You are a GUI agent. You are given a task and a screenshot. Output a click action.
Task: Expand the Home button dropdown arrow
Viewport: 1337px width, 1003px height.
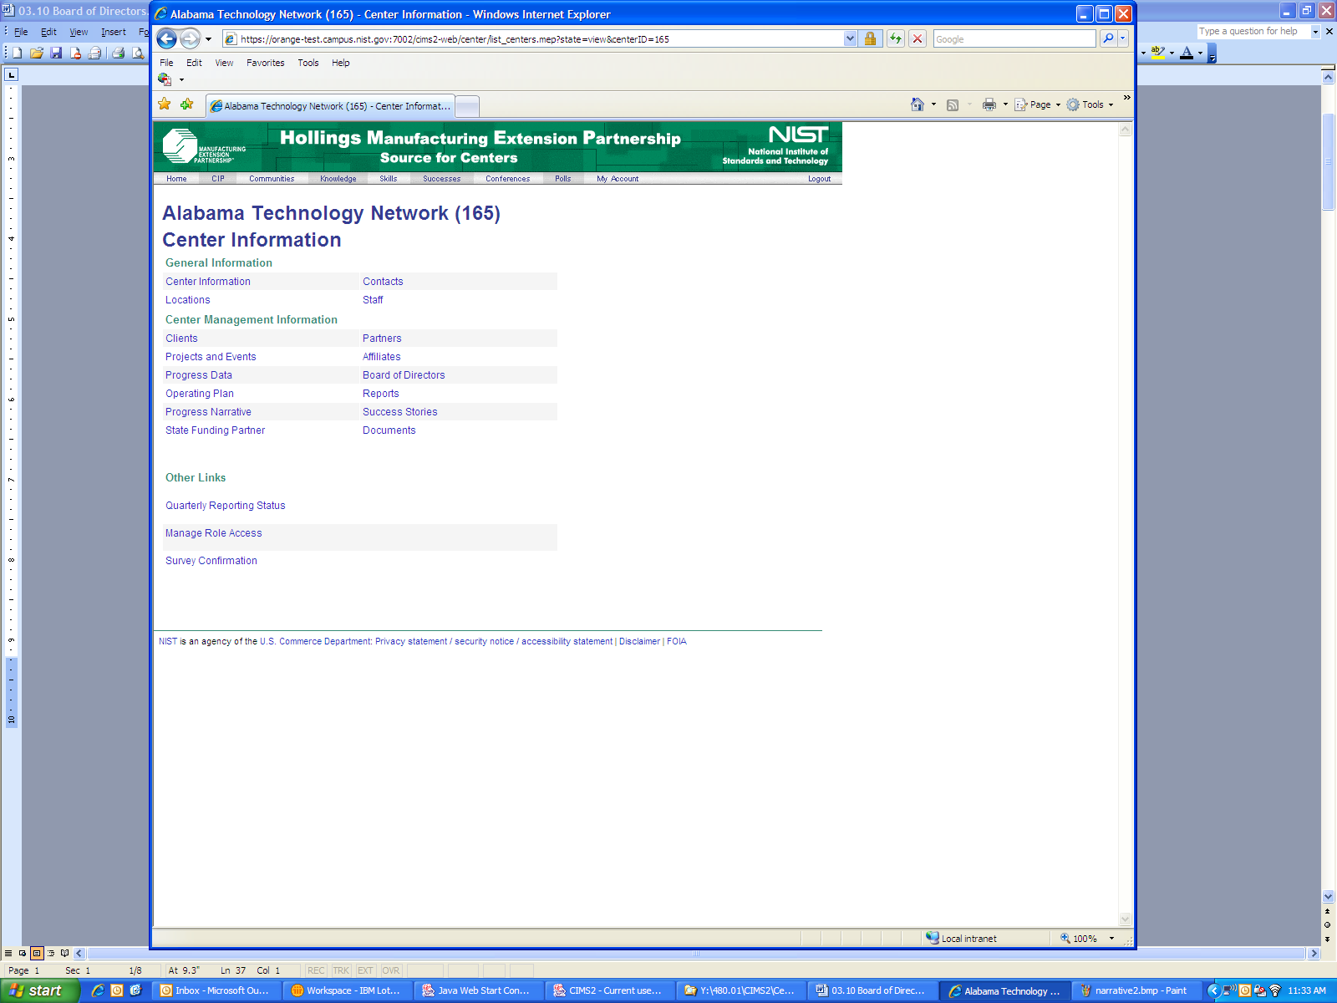933,104
